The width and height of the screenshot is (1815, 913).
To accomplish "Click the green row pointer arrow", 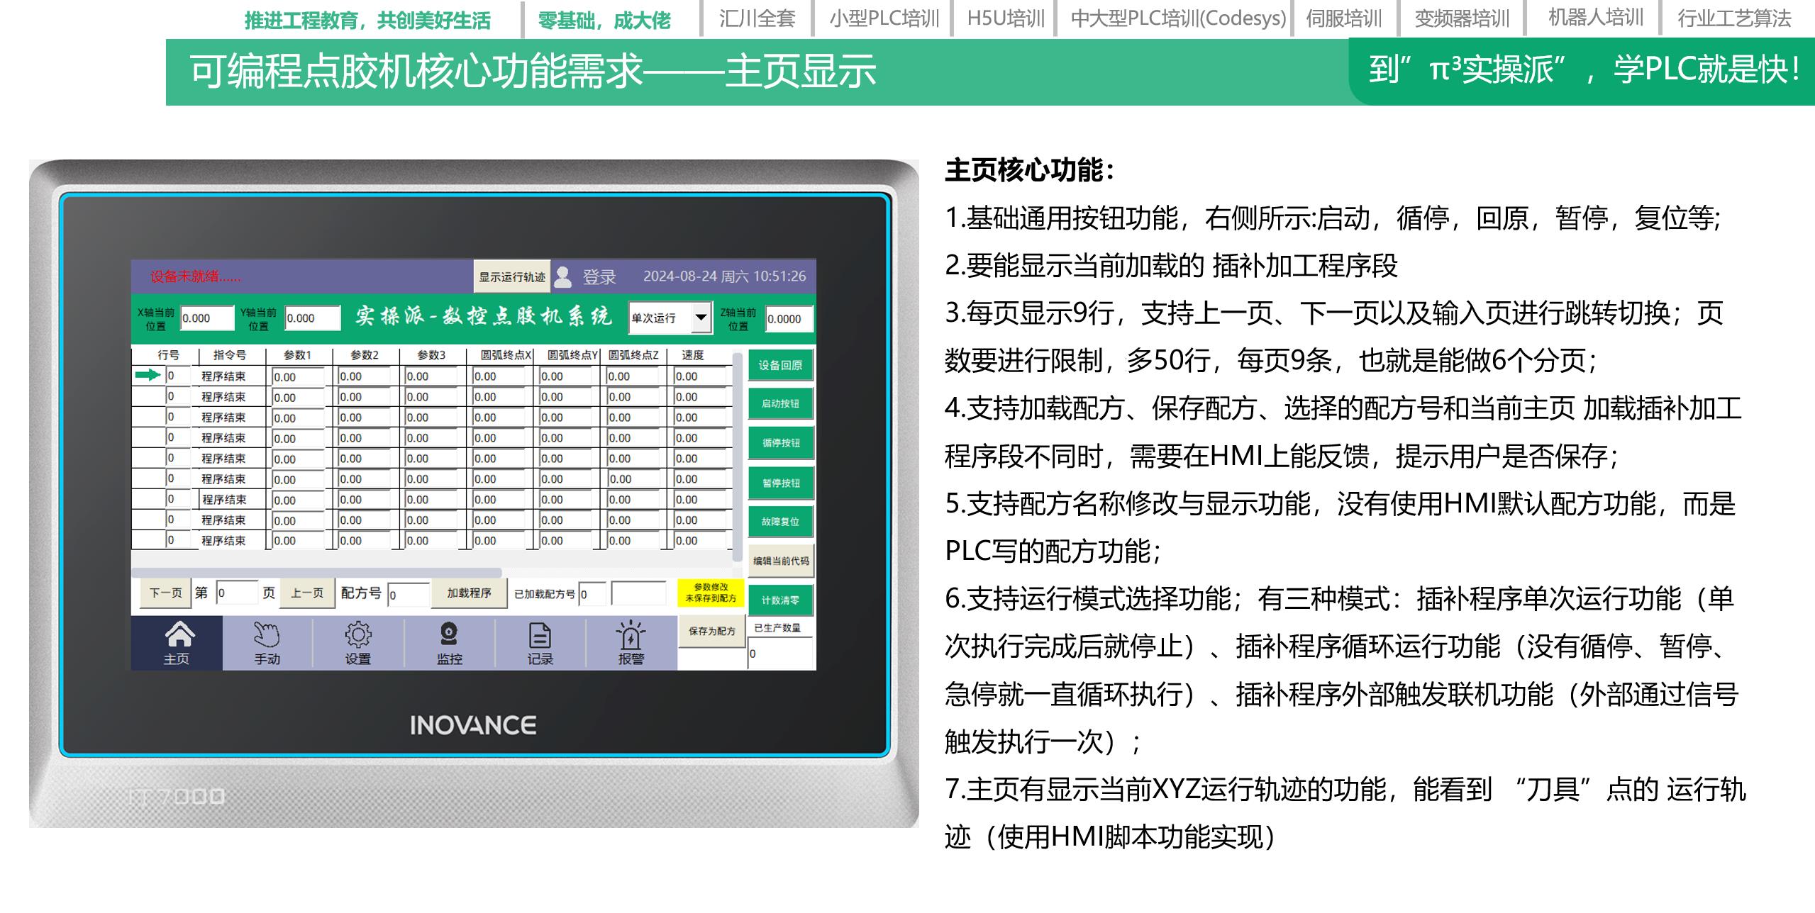I will (148, 375).
